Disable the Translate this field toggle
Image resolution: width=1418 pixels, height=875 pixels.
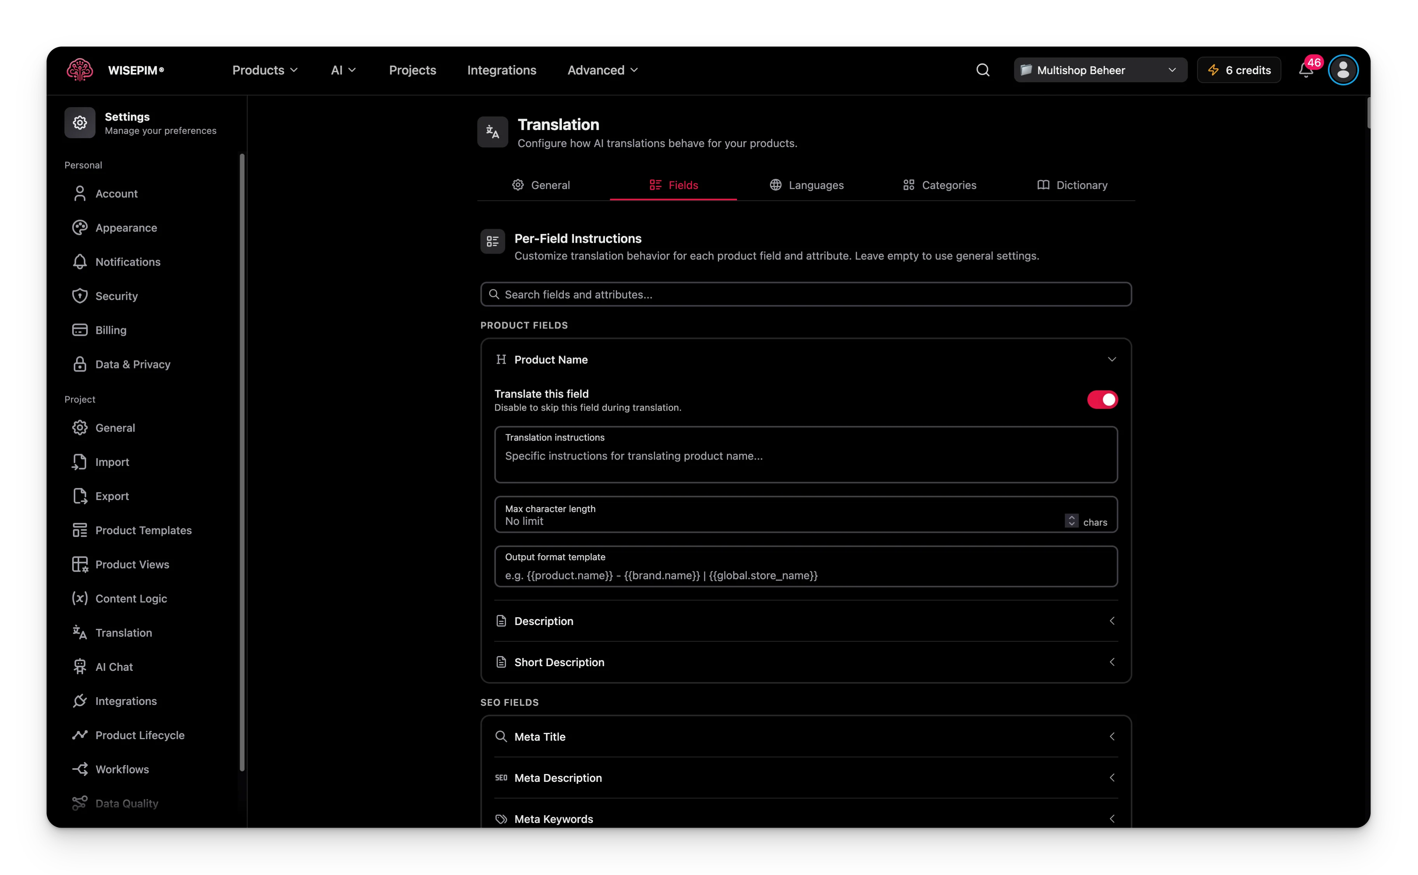(1102, 399)
